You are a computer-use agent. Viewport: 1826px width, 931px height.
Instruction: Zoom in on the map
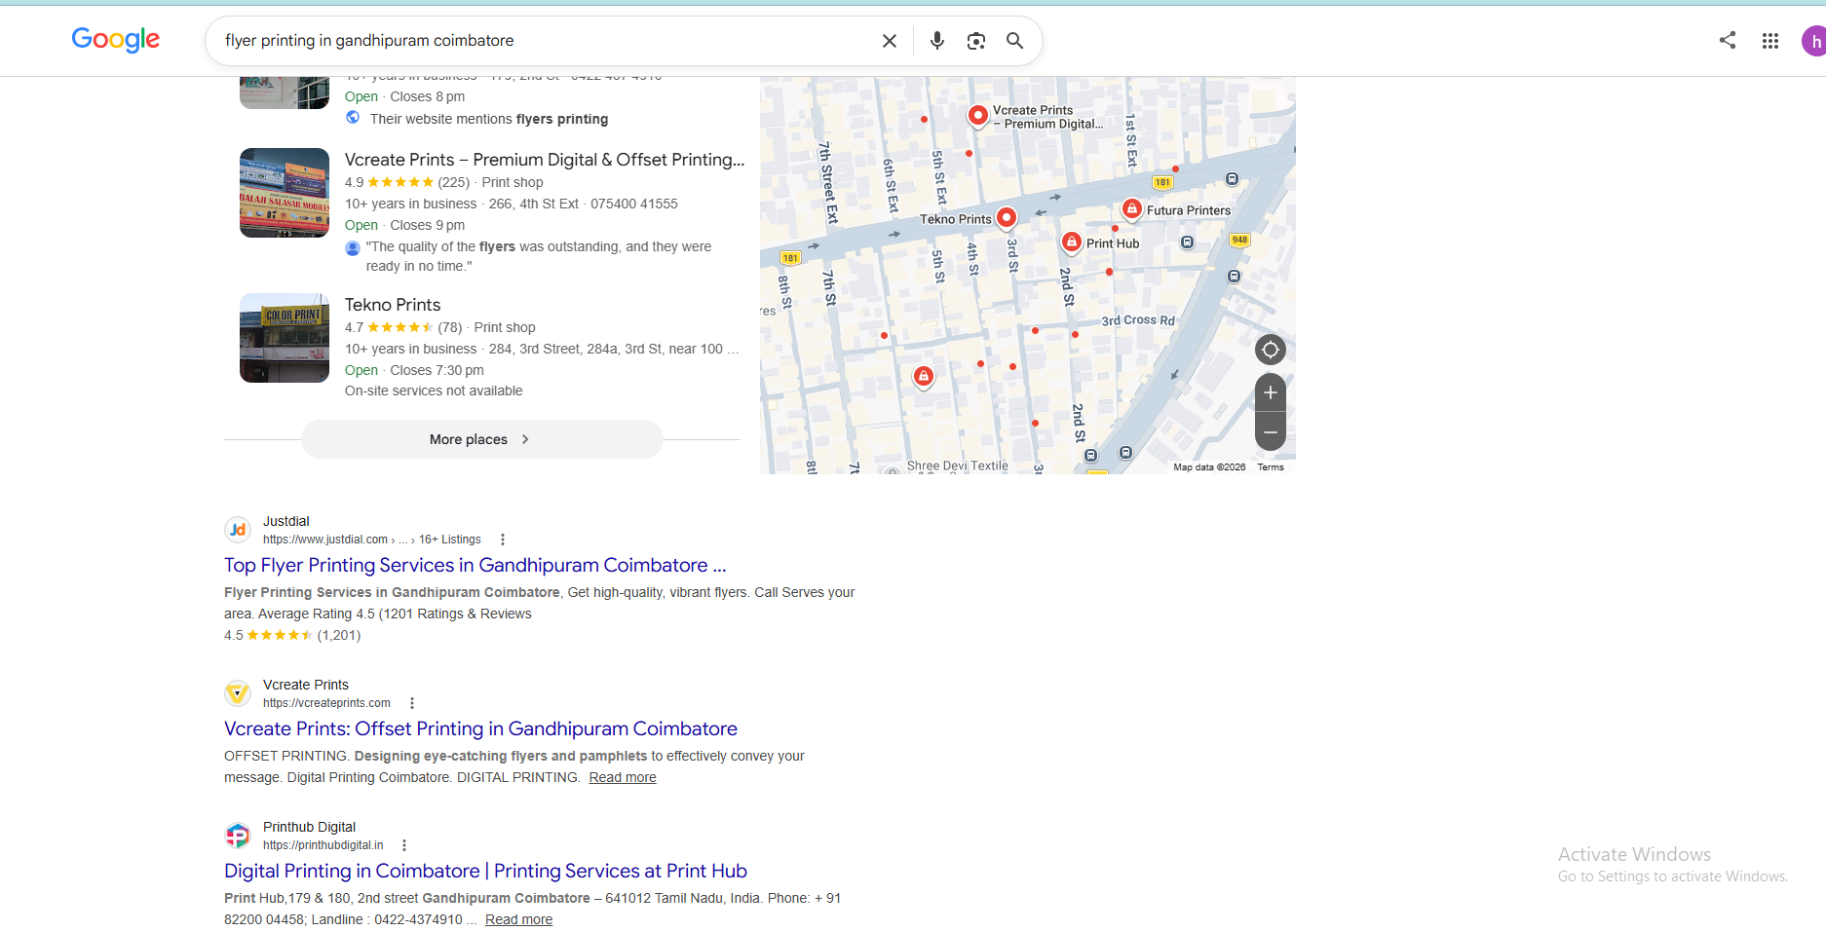click(1271, 392)
